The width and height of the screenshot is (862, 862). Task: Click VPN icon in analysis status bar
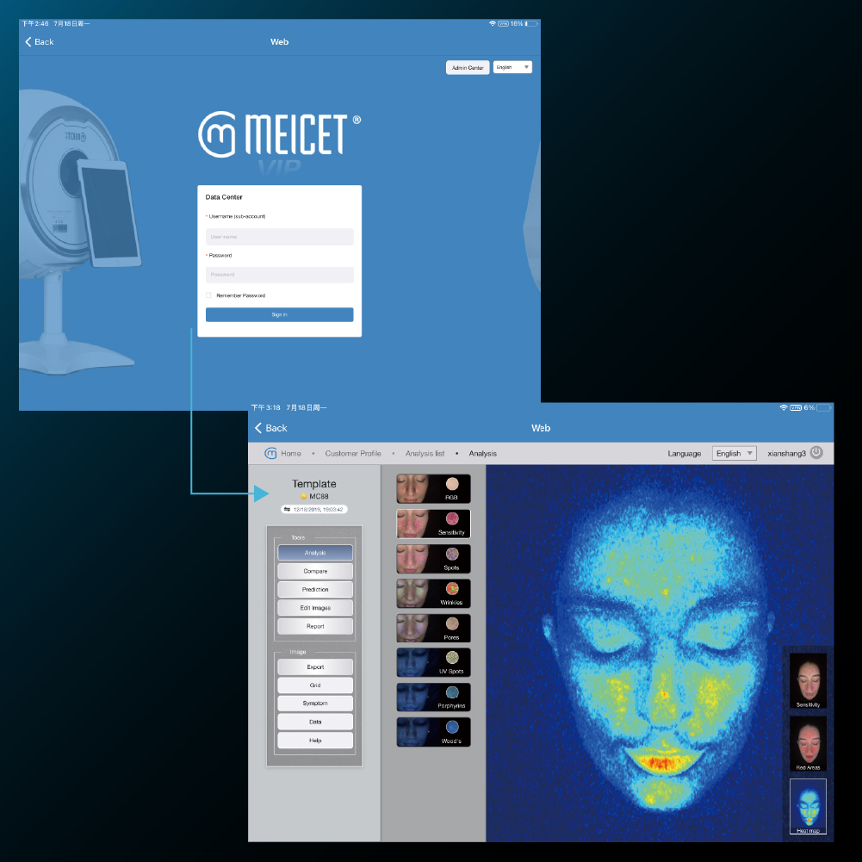[796, 407]
